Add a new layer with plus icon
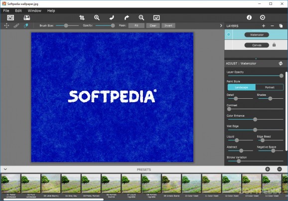 pyautogui.click(x=264, y=26)
